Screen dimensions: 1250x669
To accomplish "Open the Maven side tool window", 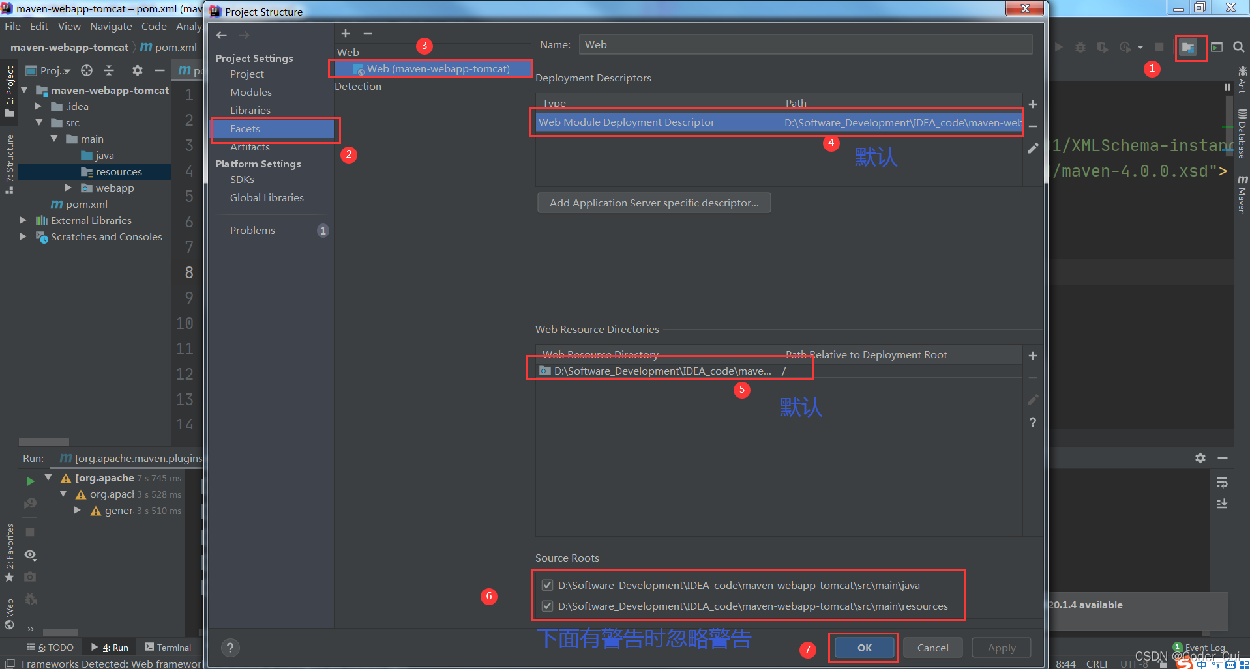I will (1242, 195).
